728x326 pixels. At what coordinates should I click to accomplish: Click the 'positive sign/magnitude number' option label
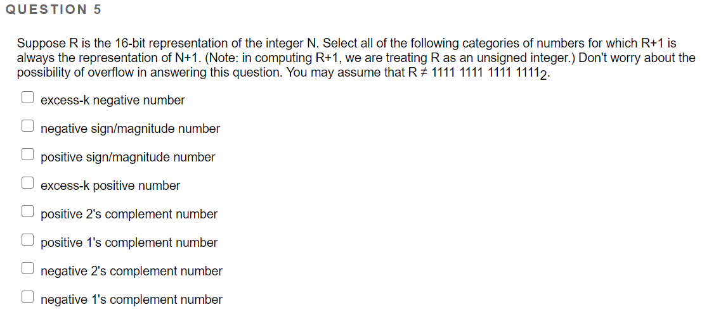pyautogui.click(x=128, y=157)
